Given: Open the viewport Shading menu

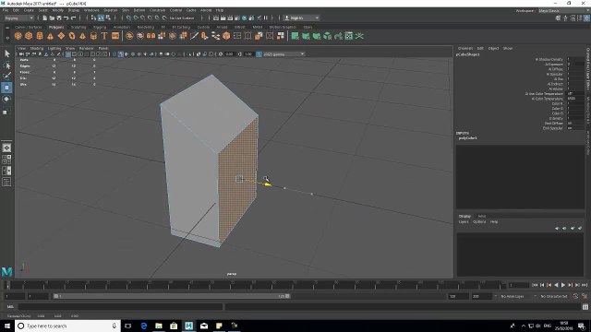Looking at the screenshot, I should click(37, 48).
